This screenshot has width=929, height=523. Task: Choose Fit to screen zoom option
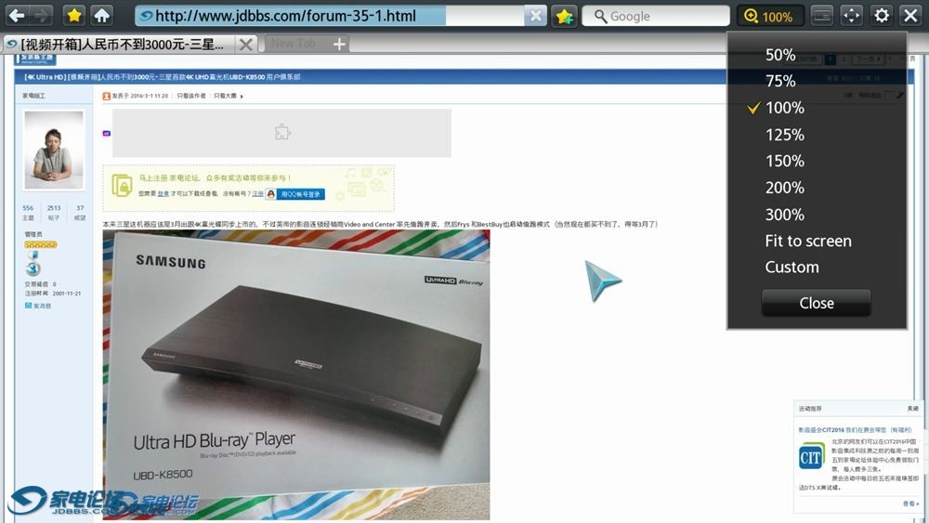(x=808, y=242)
